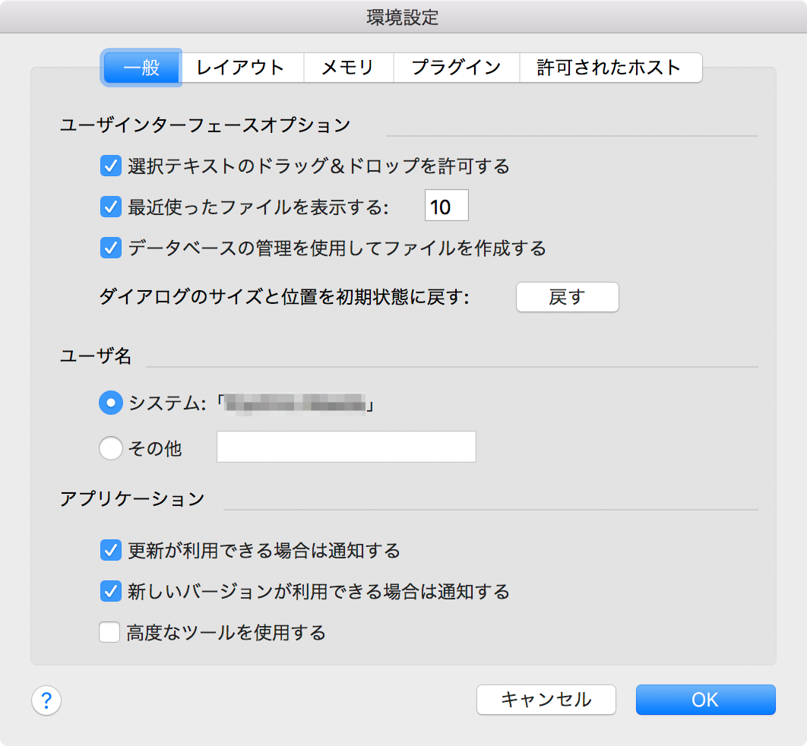Enable 高度なツールを使用する

click(x=110, y=632)
